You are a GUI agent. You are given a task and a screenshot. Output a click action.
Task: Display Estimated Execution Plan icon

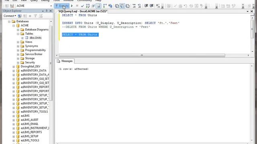coord(88,6)
